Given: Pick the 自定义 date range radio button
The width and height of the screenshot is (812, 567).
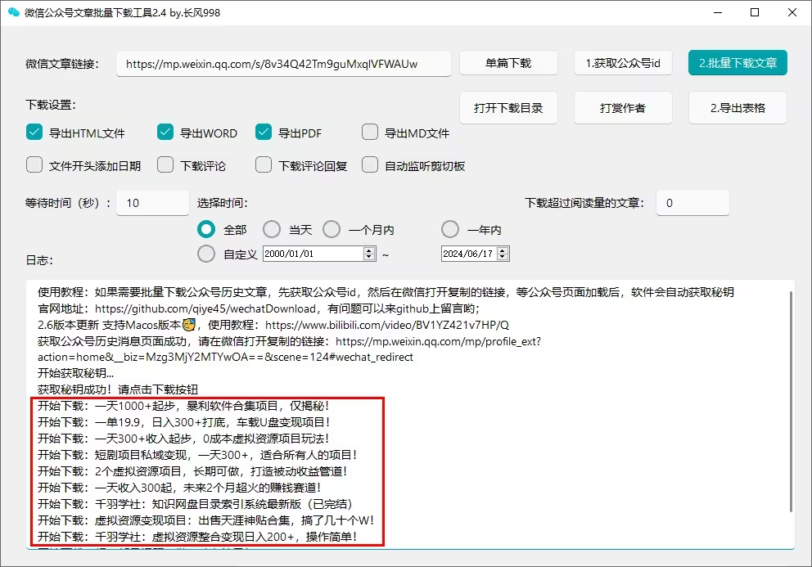Looking at the screenshot, I should coord(206,254).
